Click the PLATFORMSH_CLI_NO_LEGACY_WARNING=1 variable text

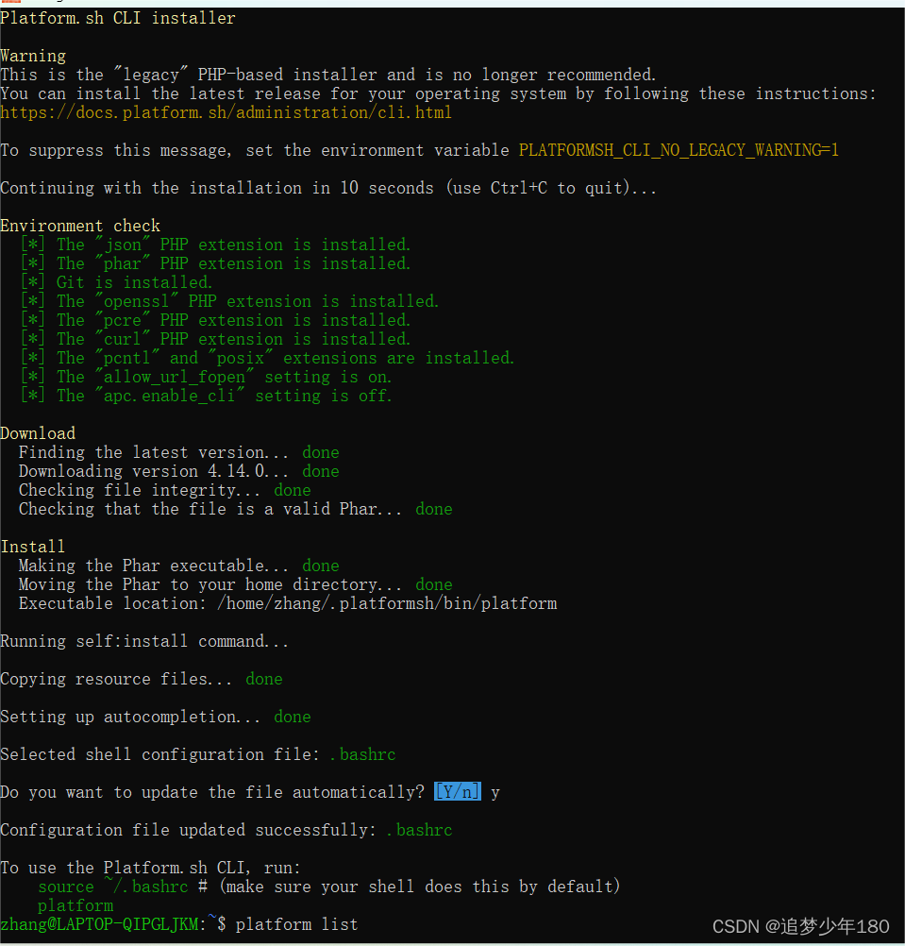coord(679,150)
